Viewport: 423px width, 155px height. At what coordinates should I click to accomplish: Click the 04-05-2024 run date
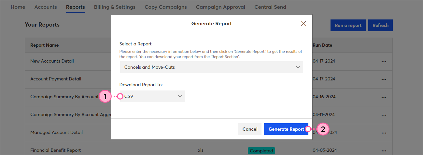pos(324,150)
